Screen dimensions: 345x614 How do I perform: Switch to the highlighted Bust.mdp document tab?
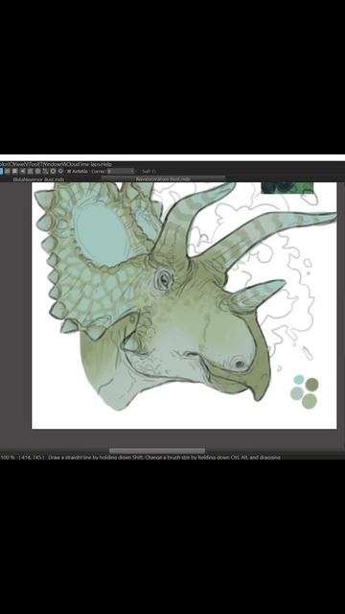(163, 179)
